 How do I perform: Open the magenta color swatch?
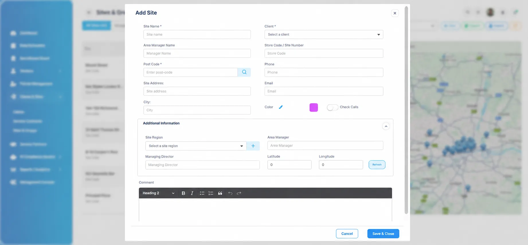pos(314,107)
